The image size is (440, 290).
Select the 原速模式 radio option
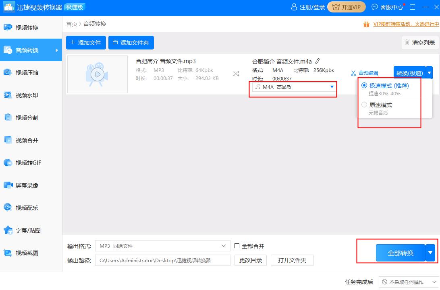point(364,105)
